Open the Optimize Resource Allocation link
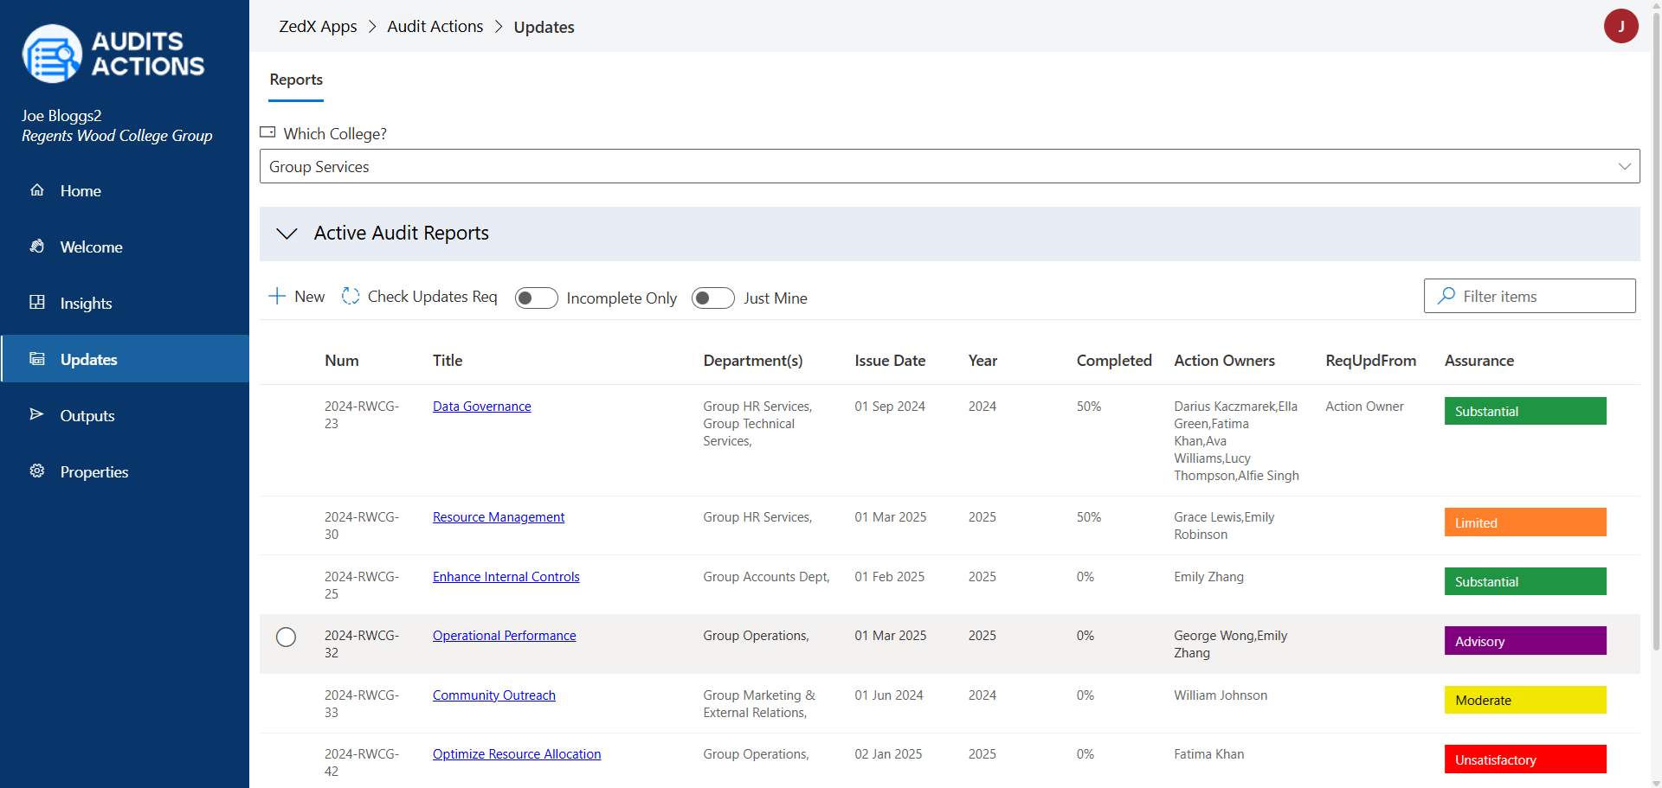 tap(517, 754)
